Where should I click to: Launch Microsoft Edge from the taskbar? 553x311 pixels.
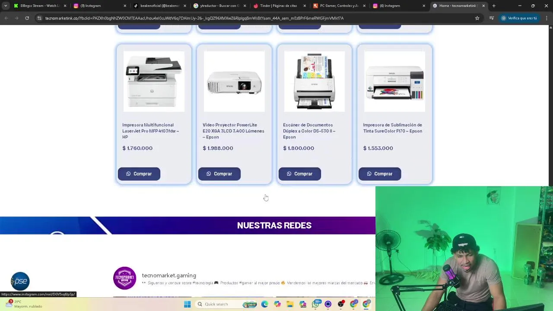point(264,304)
